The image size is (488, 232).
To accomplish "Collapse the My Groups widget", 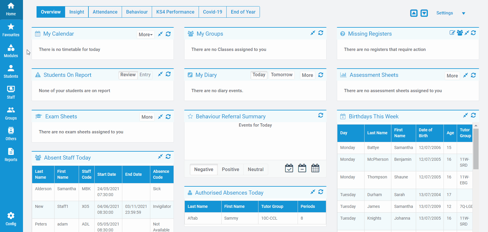I will coord(313,33).
